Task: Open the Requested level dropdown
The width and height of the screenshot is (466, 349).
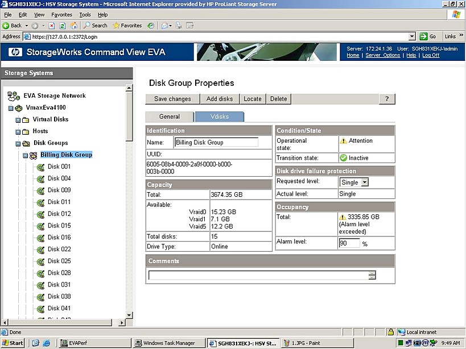Action: tap(365, 182)
